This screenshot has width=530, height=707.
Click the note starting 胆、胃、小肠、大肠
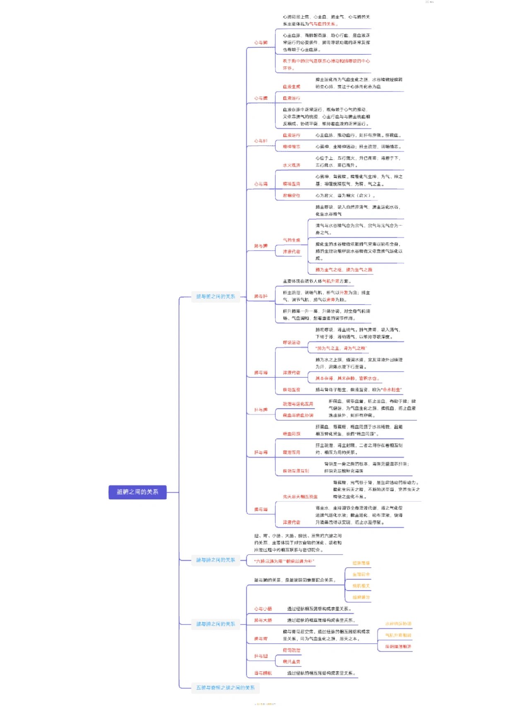click(x=298, y=543)
